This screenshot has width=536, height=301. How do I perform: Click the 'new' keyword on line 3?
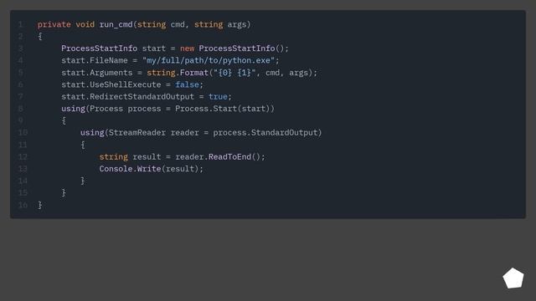pyautogui.click(x=187, y=48)
